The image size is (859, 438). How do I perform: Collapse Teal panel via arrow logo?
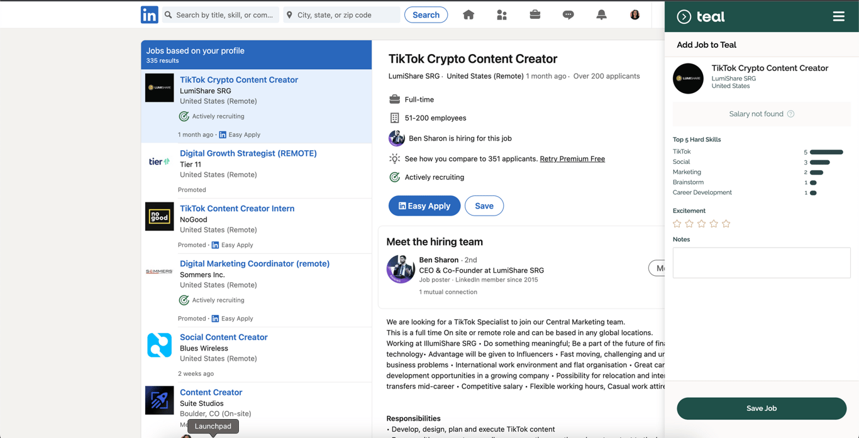click(x=684, y=17)
